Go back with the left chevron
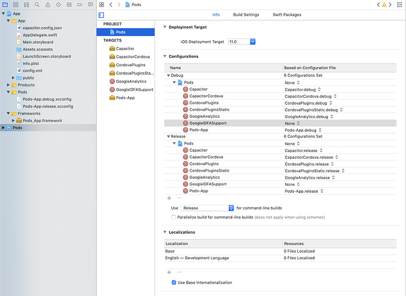Image resolution: width=406 pixels, height=296 pixels. click(x=111, y=5)
